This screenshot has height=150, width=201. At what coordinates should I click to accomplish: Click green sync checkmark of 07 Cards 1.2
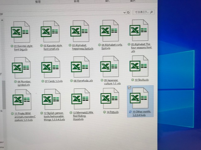click(43, 81)
